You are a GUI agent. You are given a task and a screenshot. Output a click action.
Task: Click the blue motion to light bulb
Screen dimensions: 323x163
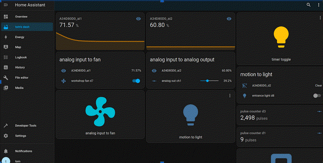[190, 115]
